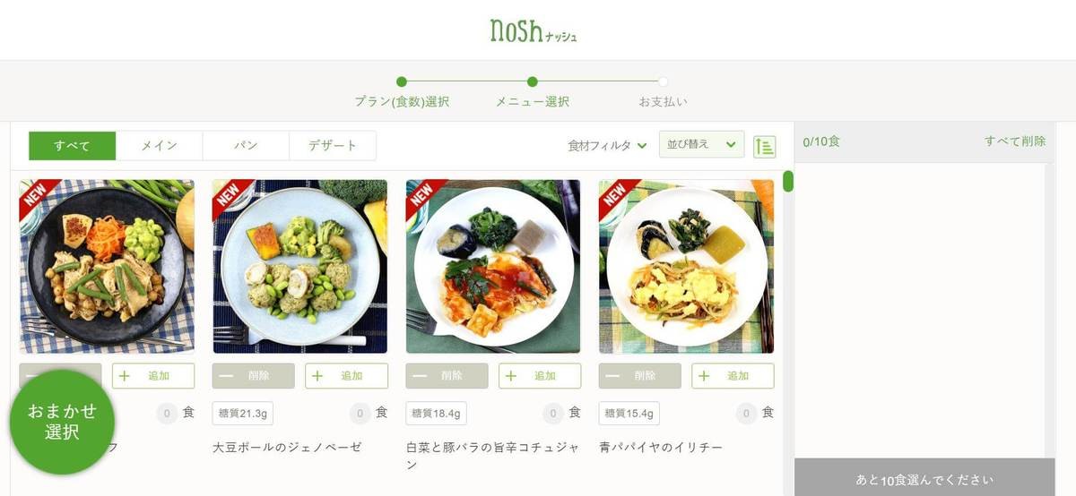Add the first chicken dish meal
This screenshot has width=1076, height=496.
153,376
